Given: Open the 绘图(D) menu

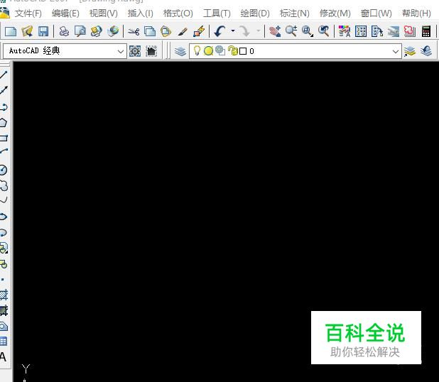Looking at the screenshot, I should (x=255, y=13).
